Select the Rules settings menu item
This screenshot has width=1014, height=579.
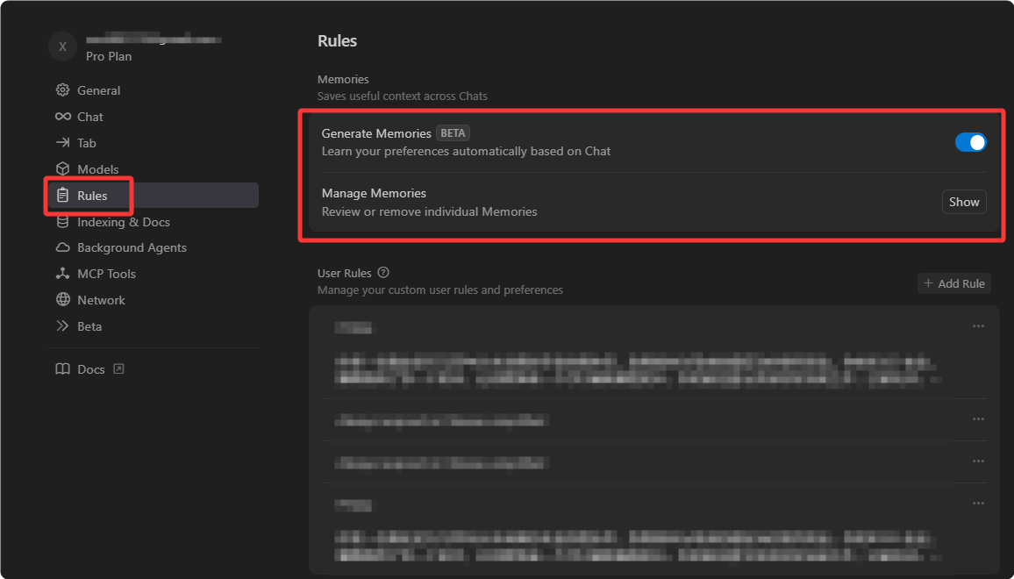pyautogui.click(x=154, y=196)
